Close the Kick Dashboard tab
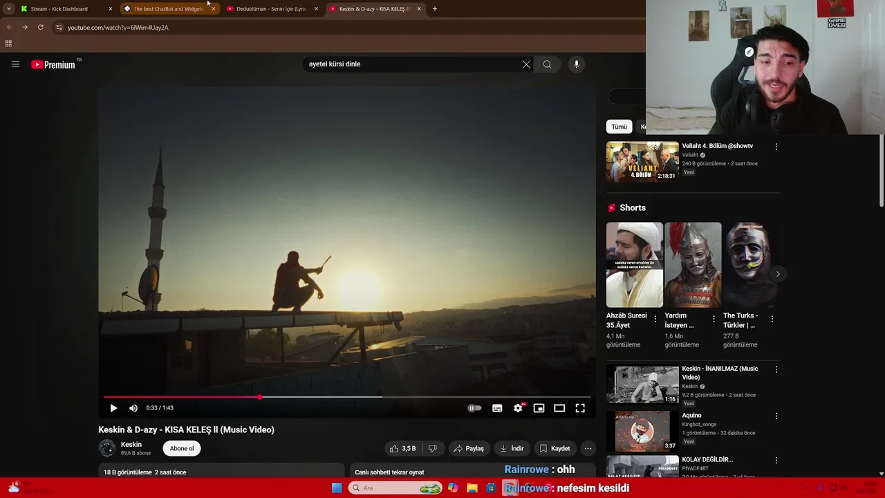The width and height of the screenshot is (885, 498). [110, 9]
